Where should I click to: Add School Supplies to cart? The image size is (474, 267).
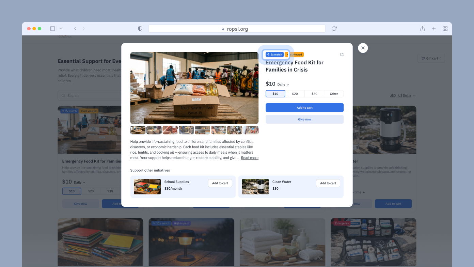click(x=220, y=183)
